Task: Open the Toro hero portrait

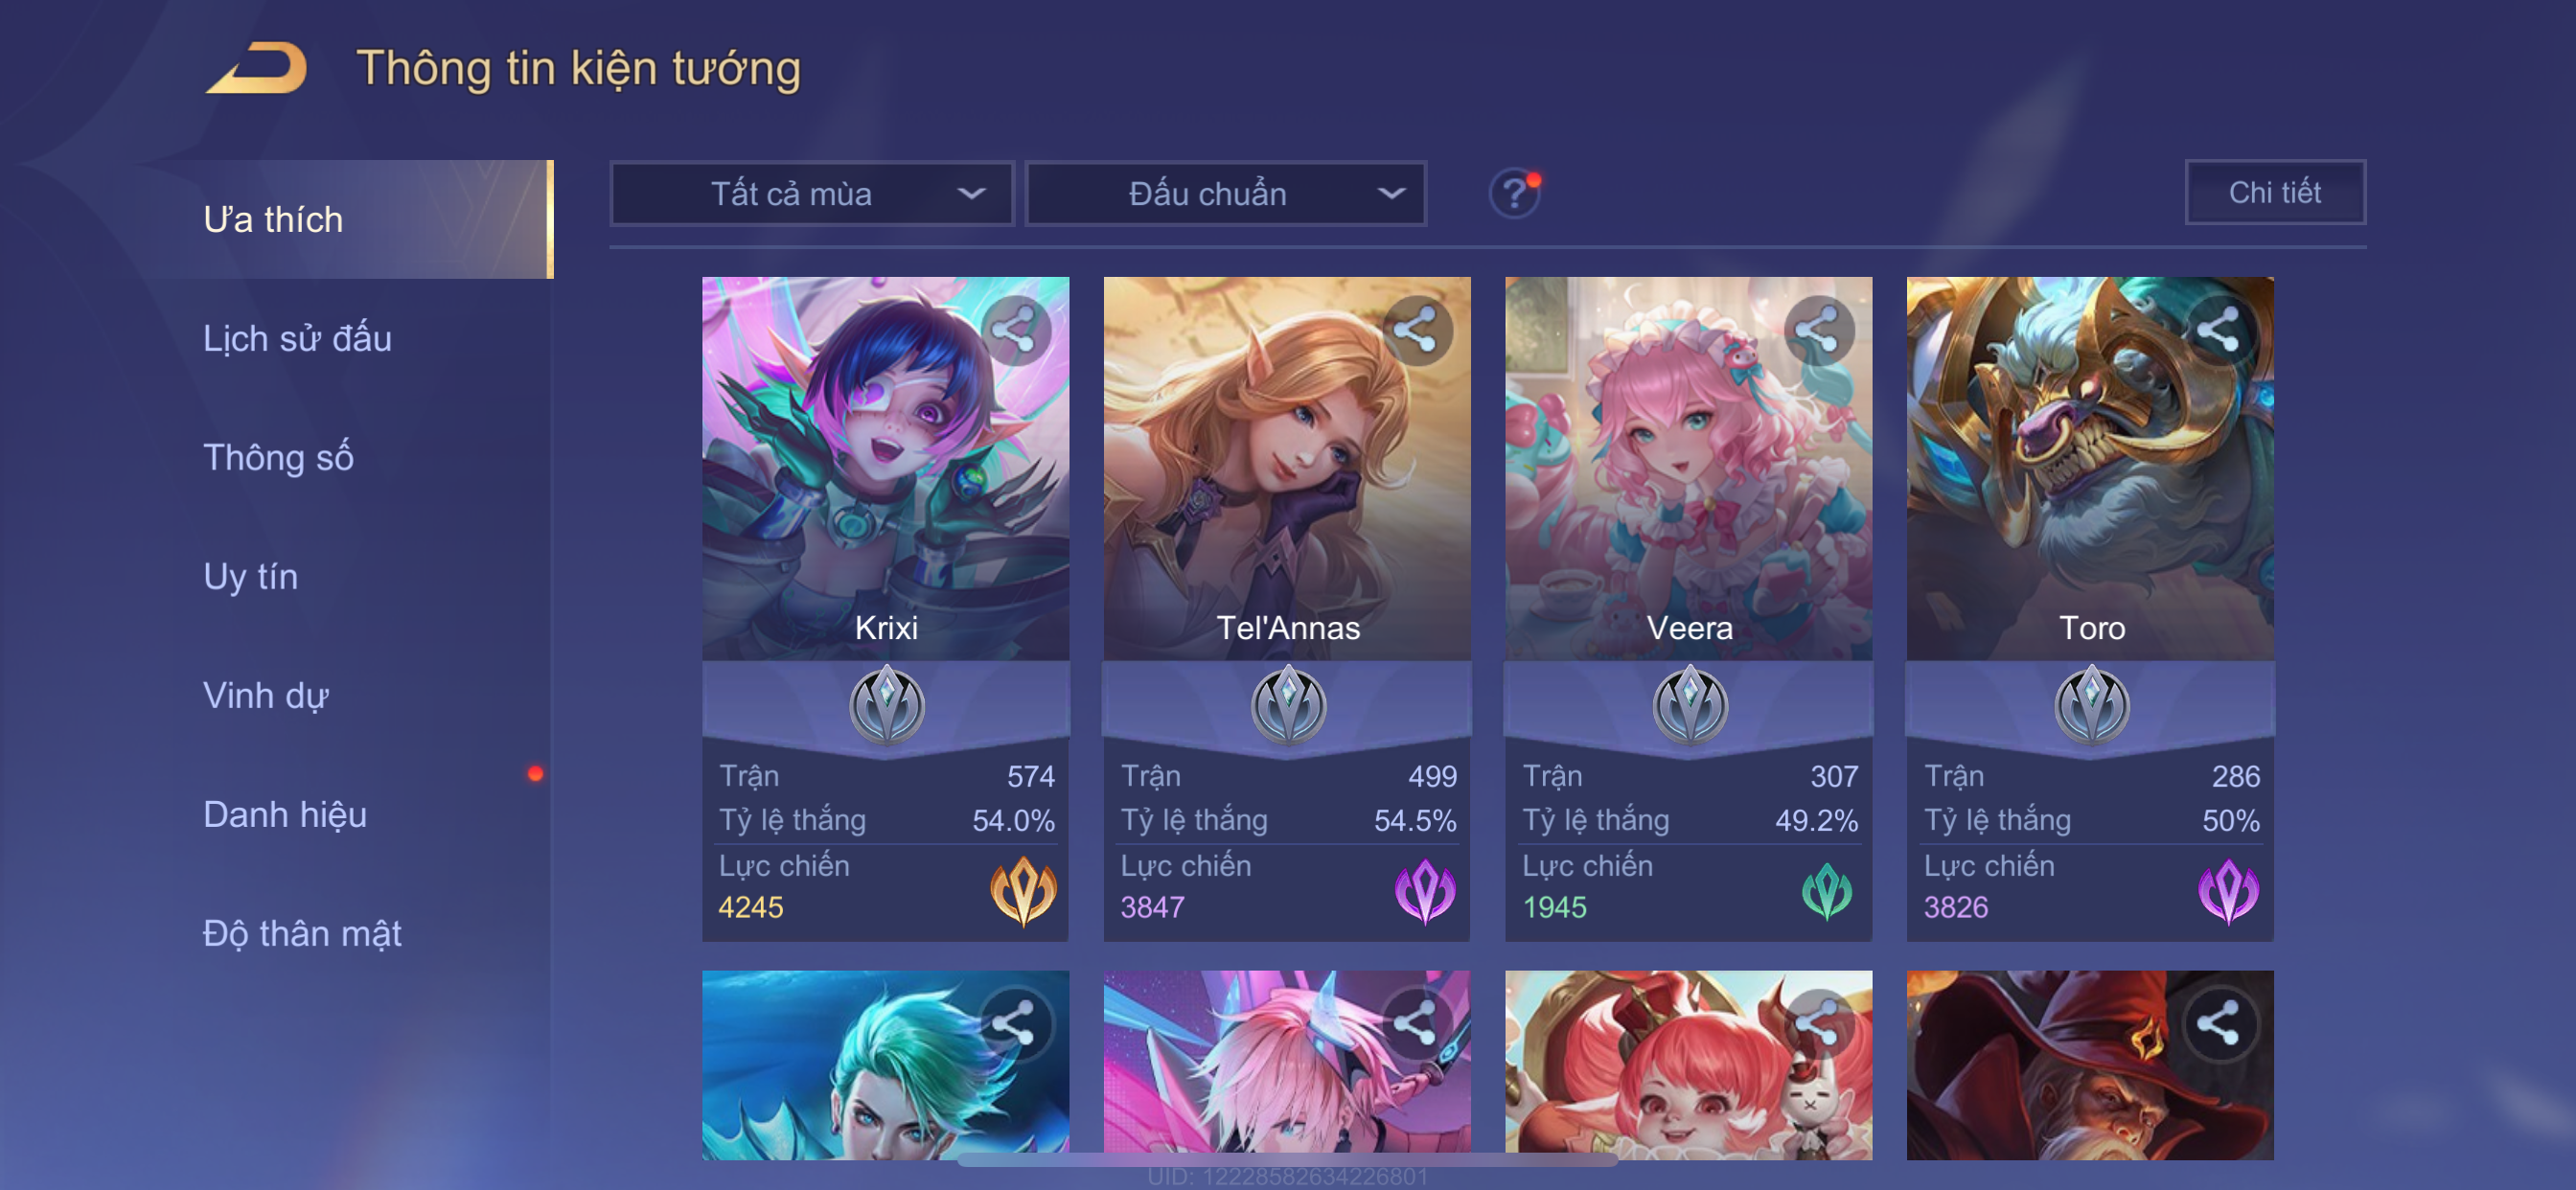Action: [2089, 468]
